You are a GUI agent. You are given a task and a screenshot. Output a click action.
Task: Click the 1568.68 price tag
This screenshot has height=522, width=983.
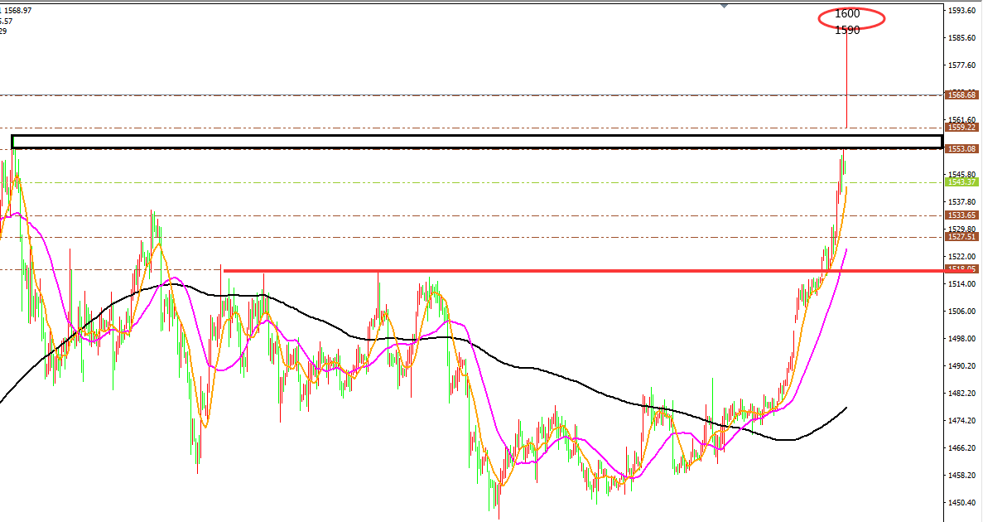(x=962, y=95)
